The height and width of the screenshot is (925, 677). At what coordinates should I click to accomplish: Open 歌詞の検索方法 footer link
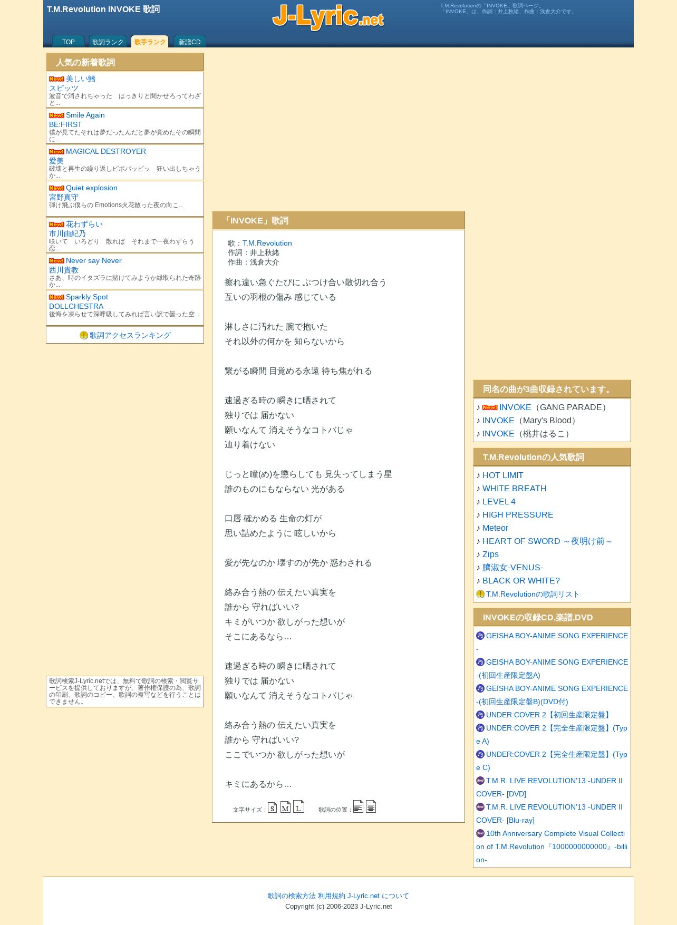tap(292, 895)
